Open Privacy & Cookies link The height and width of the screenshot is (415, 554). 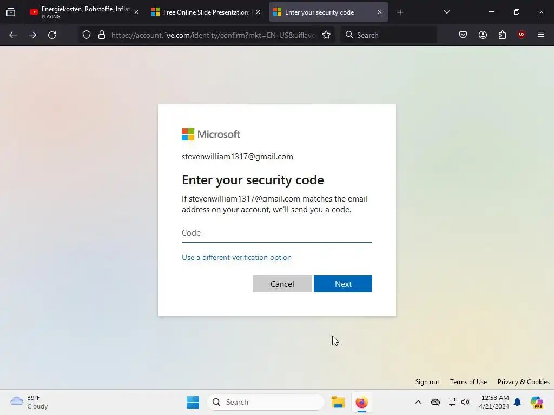523,382
